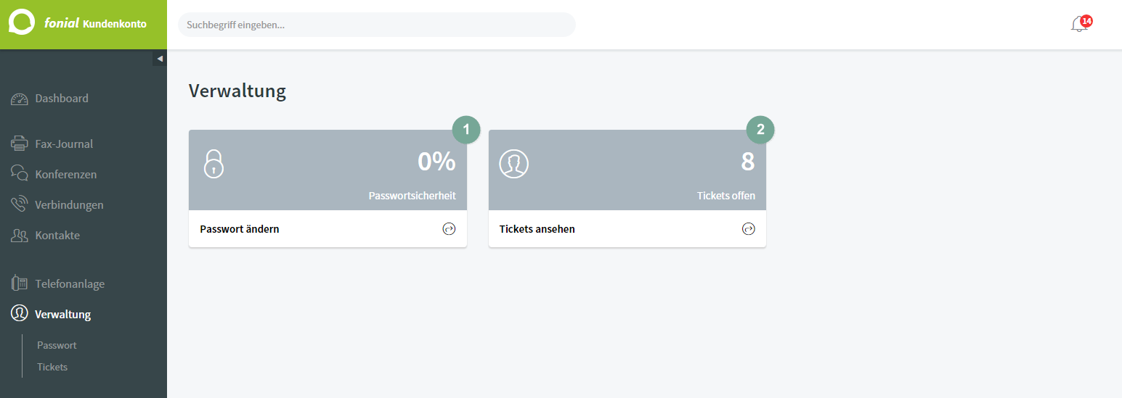Click the fonial logo icon
Viewport: 1122px width, 398px height.
21,22
